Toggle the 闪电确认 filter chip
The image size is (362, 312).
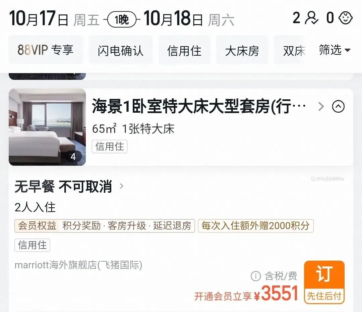click(121, 50)
